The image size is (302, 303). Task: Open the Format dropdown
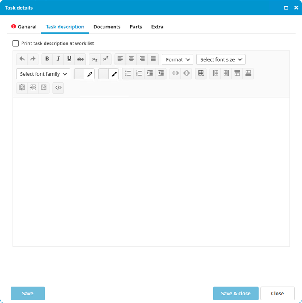click(x=177, y=59)
